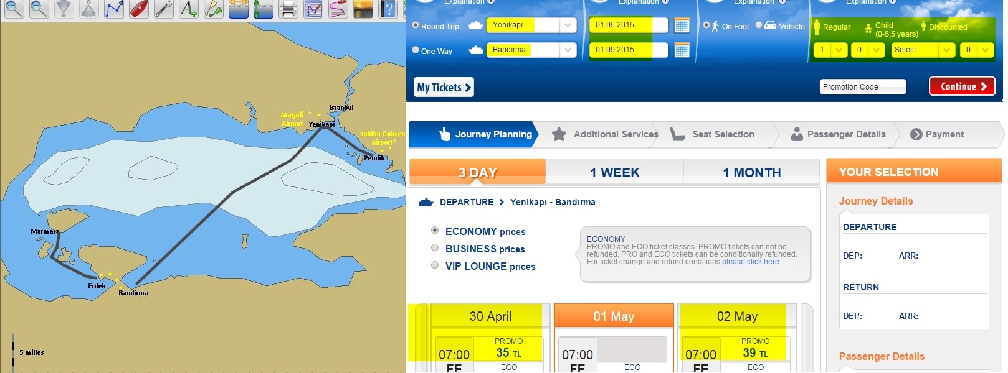Click the red boat icon

pos(138,9)
